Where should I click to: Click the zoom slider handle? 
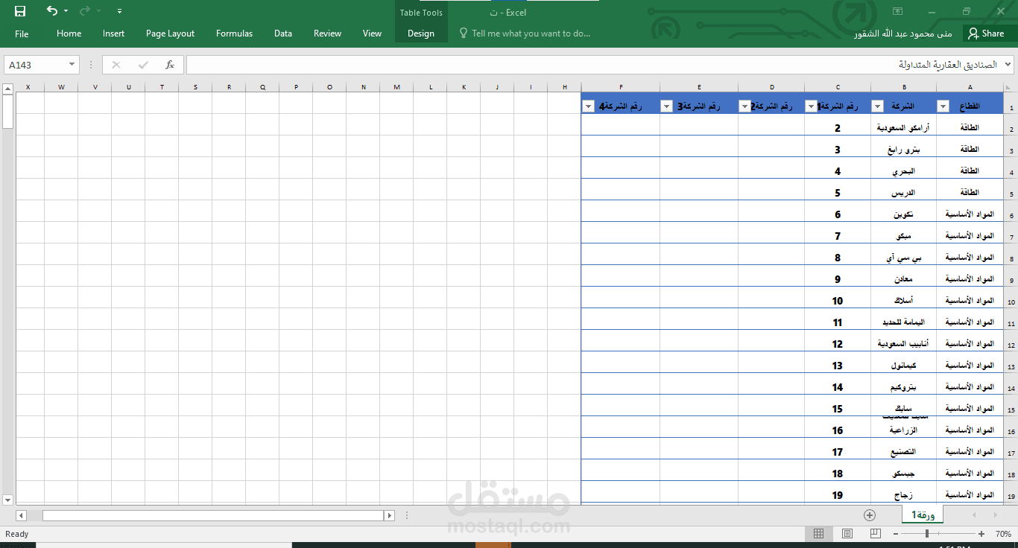927,534
